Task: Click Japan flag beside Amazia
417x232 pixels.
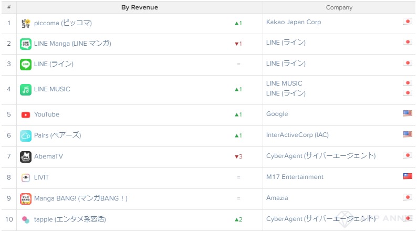Action: tap(408, 197)
